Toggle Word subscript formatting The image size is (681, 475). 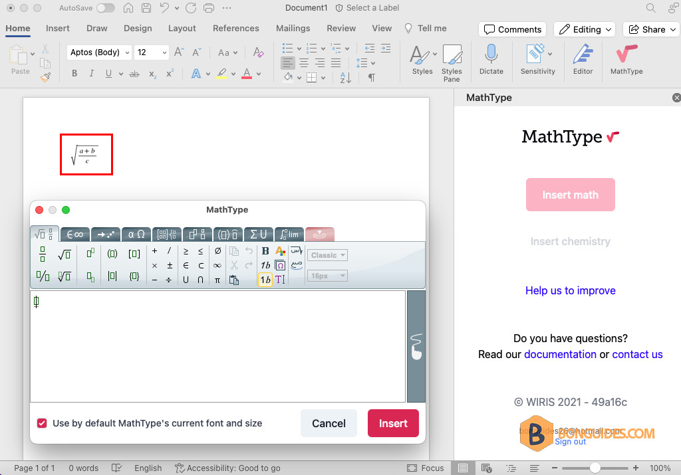point(152,74)
